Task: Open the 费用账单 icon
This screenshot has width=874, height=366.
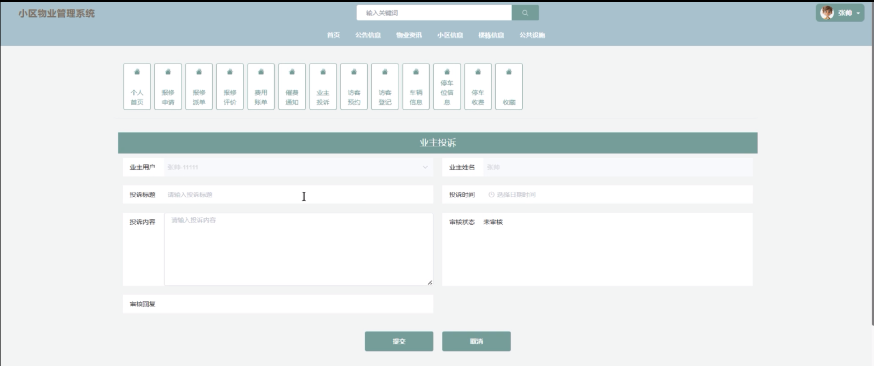Action: [261, 86]
